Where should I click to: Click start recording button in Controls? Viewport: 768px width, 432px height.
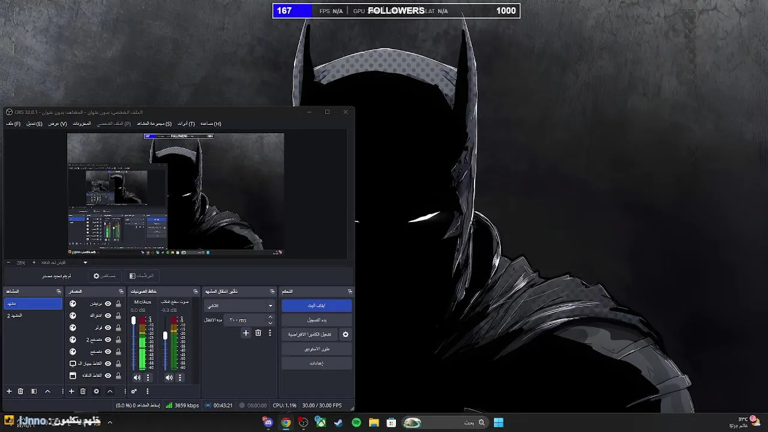[x=317, y=320]
